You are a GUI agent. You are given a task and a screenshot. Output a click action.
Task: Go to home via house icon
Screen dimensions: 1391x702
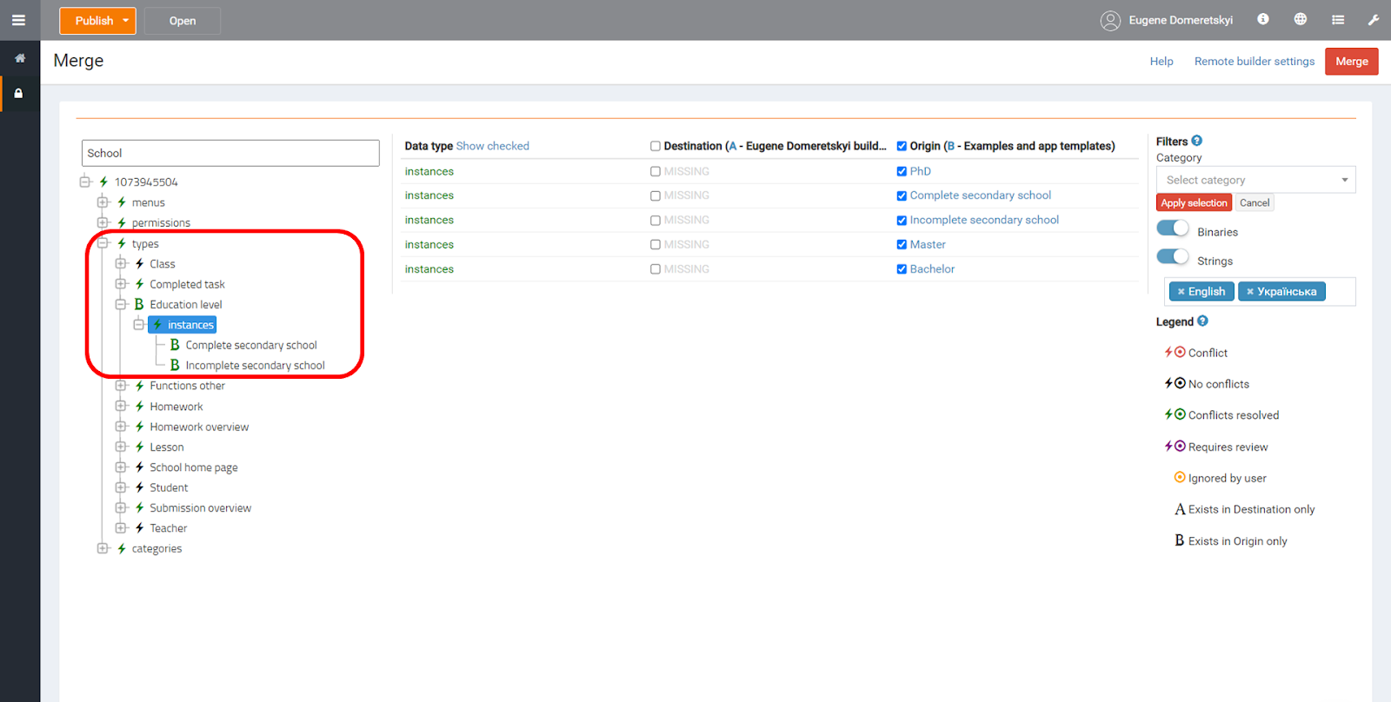19,58
